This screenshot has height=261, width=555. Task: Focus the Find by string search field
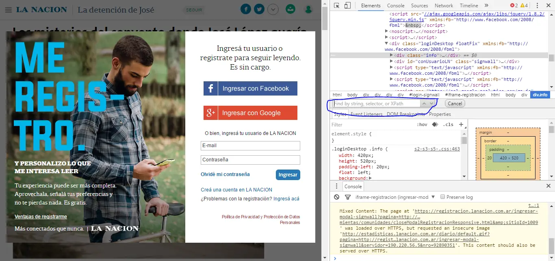(376, 104)
